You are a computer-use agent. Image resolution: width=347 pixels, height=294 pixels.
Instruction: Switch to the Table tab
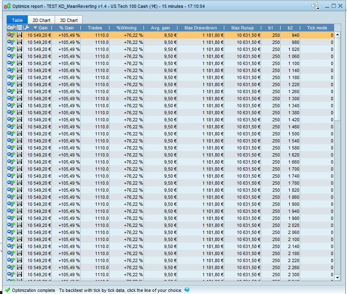click(x=17, y=20)
